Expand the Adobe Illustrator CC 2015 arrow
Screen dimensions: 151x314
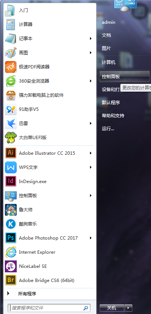(91, 153)
